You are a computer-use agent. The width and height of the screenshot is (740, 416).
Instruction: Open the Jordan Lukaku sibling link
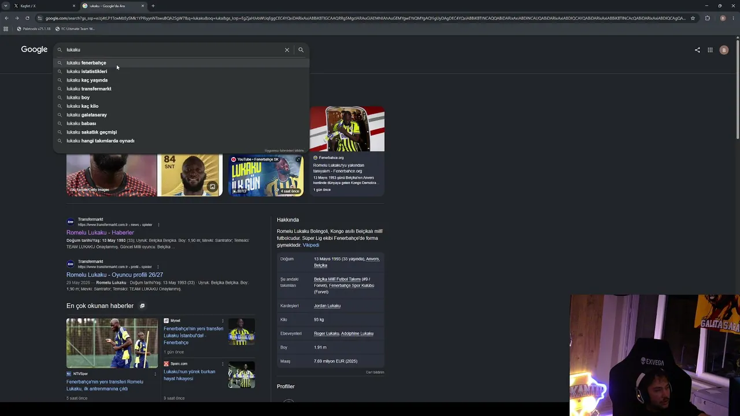click(x=327, y=306)
